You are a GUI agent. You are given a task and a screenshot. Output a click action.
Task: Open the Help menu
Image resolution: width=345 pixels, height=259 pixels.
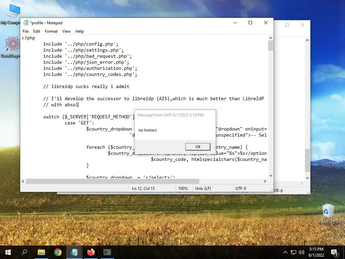point(80,31)
